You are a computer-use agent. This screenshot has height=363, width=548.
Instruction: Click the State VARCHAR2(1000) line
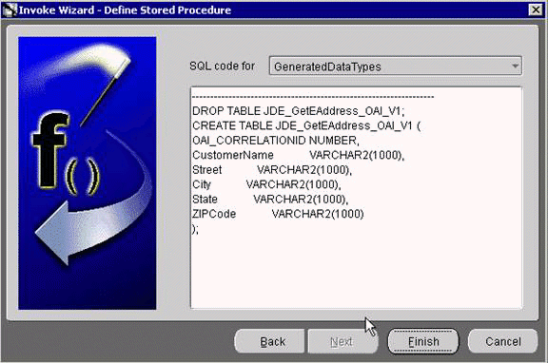point(270,200)
